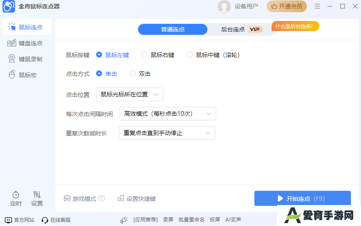Viewport: 361px width, 226px height.
Task: Open the 在线客服 link text
Action: coord(60,220)
